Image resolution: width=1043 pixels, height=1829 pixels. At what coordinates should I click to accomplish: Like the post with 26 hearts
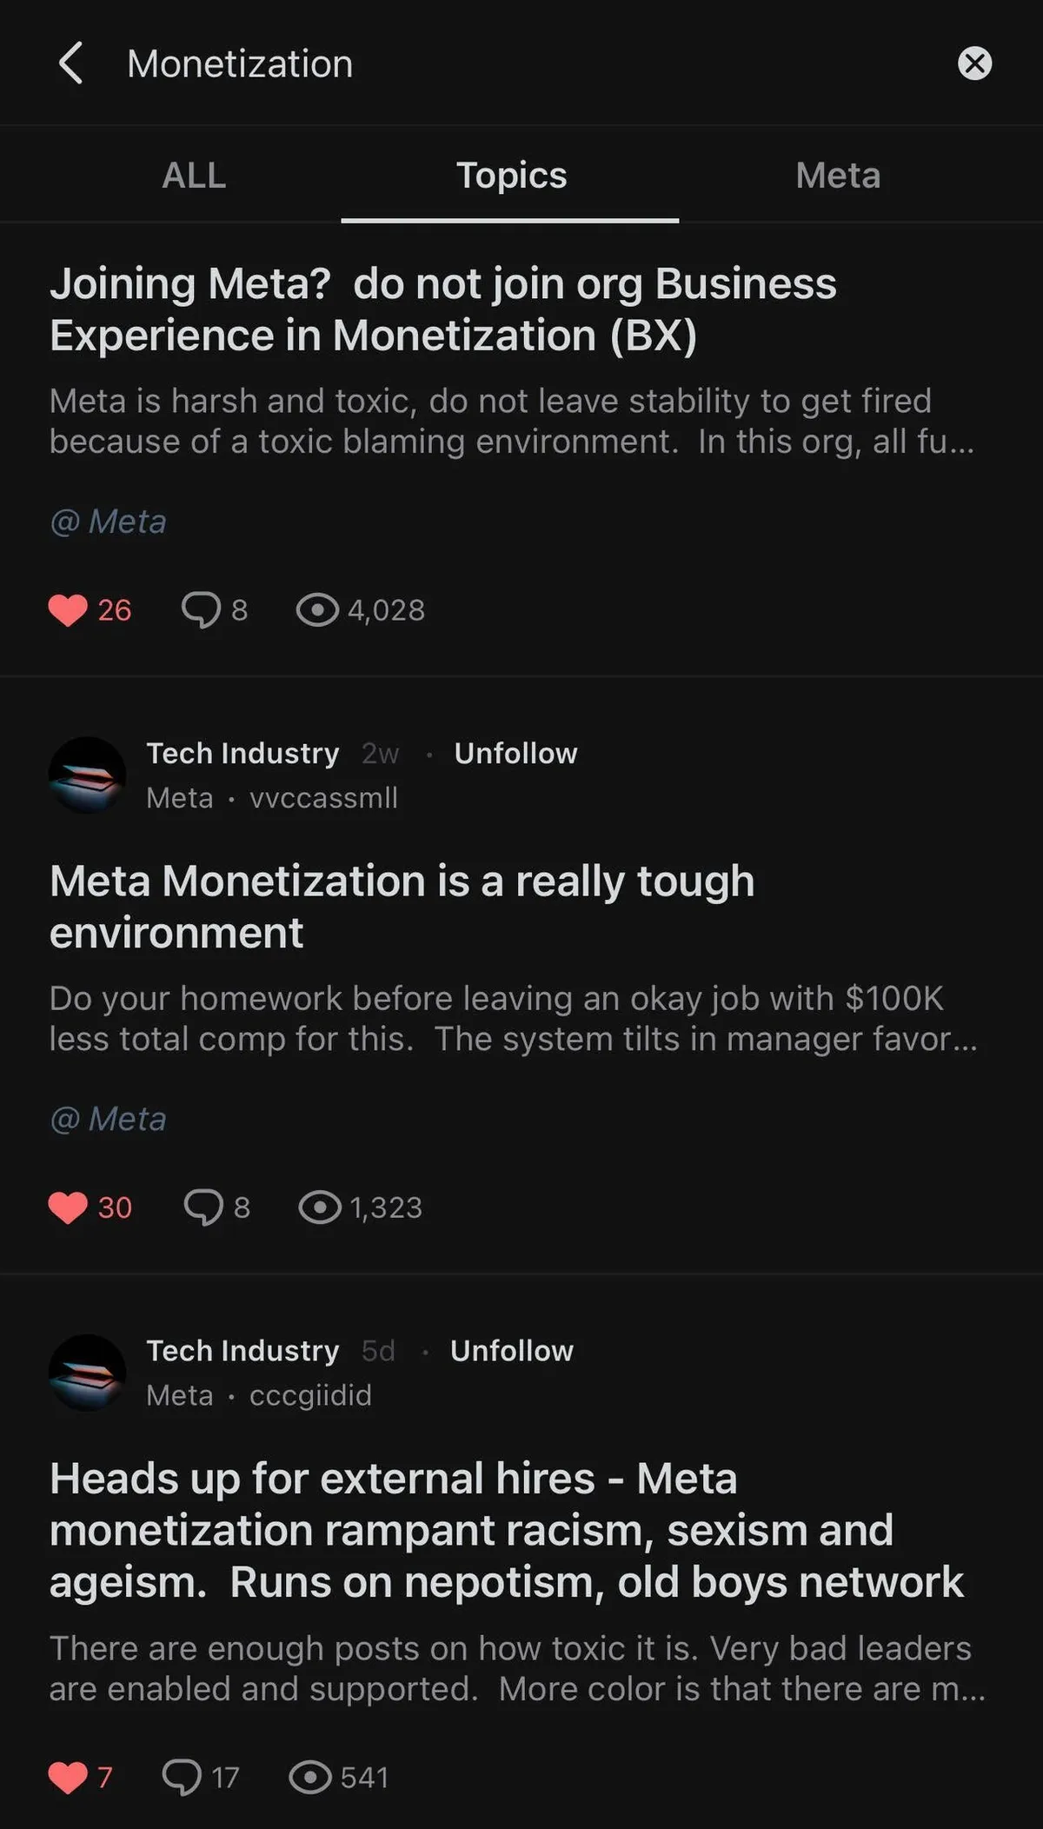coord(68,610)
